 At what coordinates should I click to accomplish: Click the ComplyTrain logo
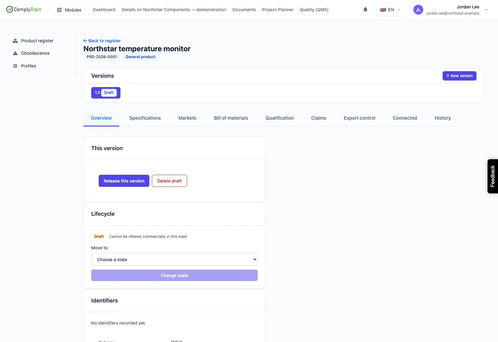pyautogui.click(x=24, y=9)
